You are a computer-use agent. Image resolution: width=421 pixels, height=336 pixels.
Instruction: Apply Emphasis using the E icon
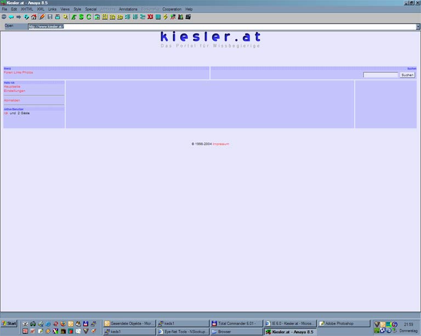pyautogui.click(x=73, y=17)
